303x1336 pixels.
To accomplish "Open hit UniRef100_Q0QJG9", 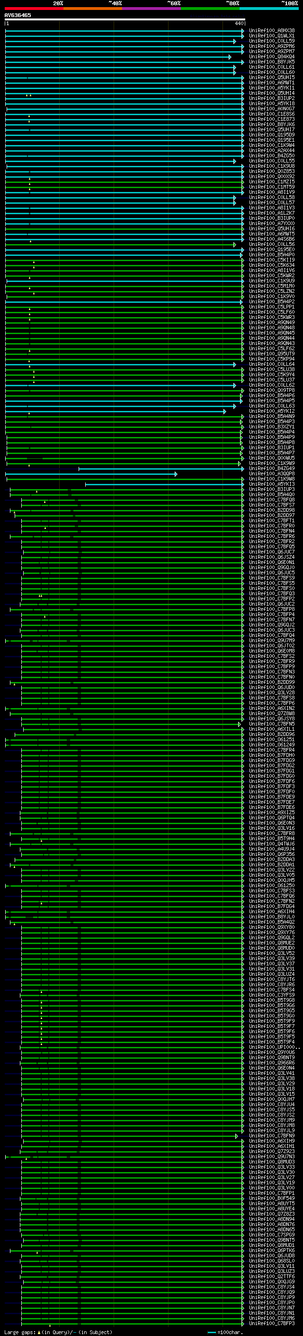I will (272, 1281).
